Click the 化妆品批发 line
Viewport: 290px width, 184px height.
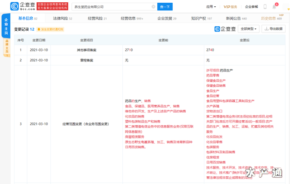click(x=214, y=137)
